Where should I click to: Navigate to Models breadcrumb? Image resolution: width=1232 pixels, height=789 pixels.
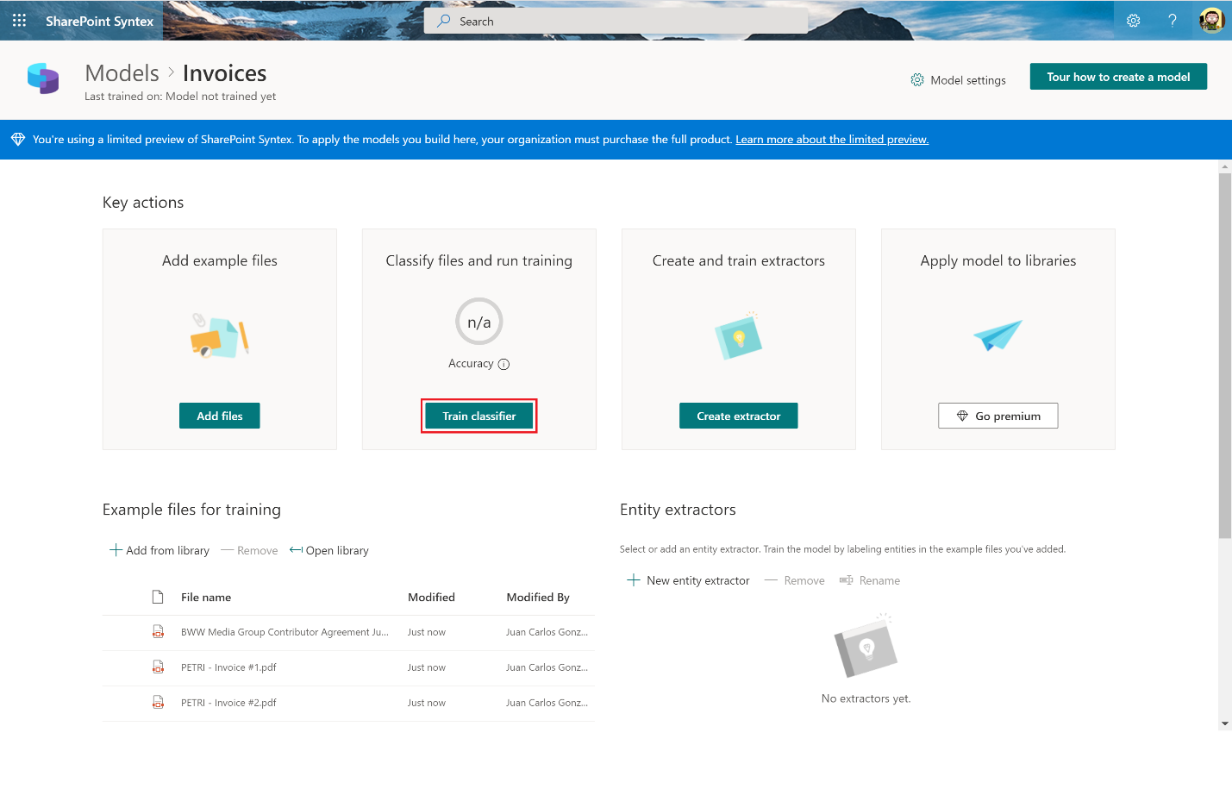(x=122, y=73)
